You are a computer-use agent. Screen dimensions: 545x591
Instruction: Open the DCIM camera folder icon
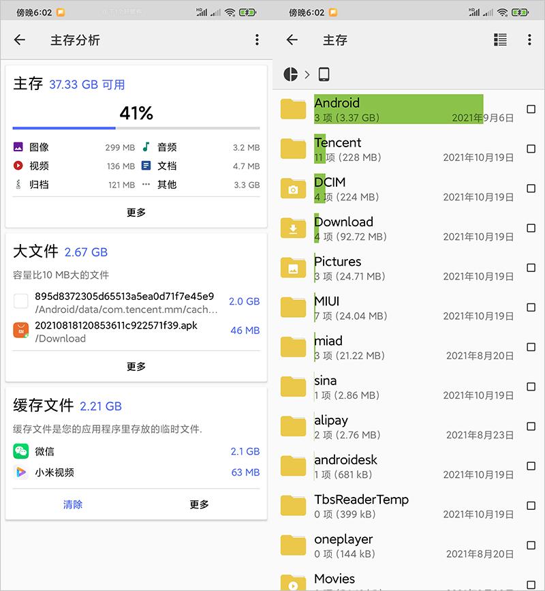pos(293,188)
